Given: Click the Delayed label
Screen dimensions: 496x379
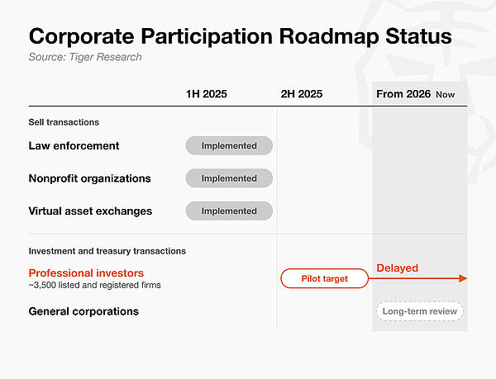Looking at the screenshot, I should pyautogui.click(x=398, y=268).
